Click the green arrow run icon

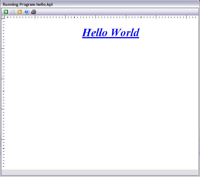(6, 12)
